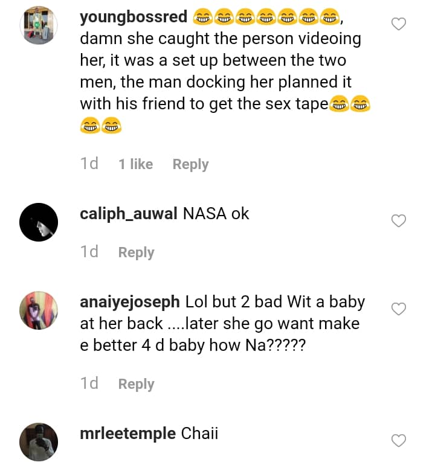Screen dimensions: 435x462
Task: View anaiyejoseph's profile photo
Action: (x=39, y=310)
